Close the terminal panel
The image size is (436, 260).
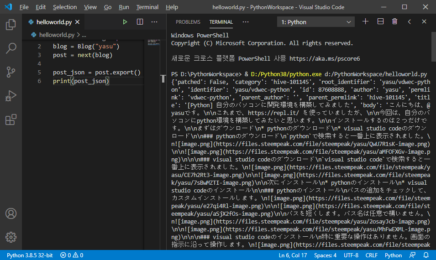click(x=424, y=22)
